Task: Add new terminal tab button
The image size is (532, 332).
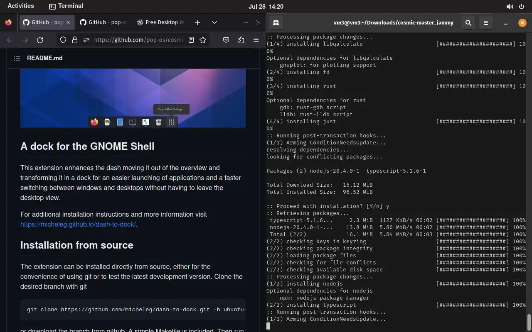Action: tap(276, 23)
